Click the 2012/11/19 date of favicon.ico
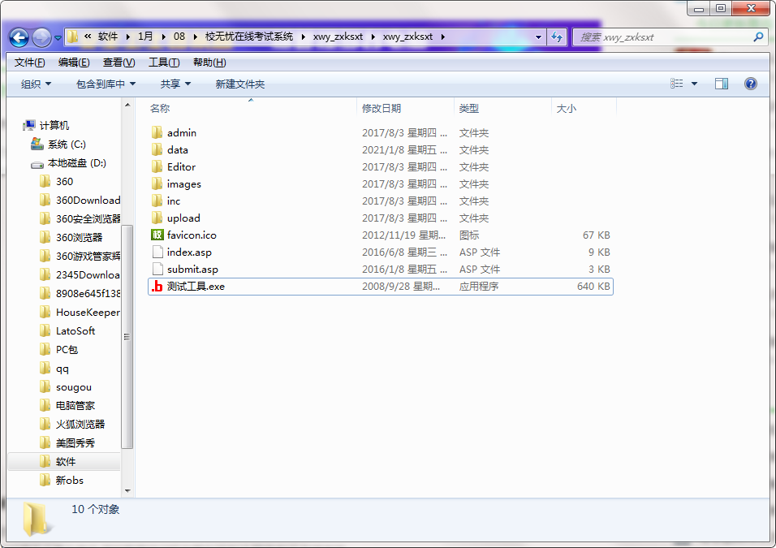This screenshot has width=776, height=548. point(403,235)
